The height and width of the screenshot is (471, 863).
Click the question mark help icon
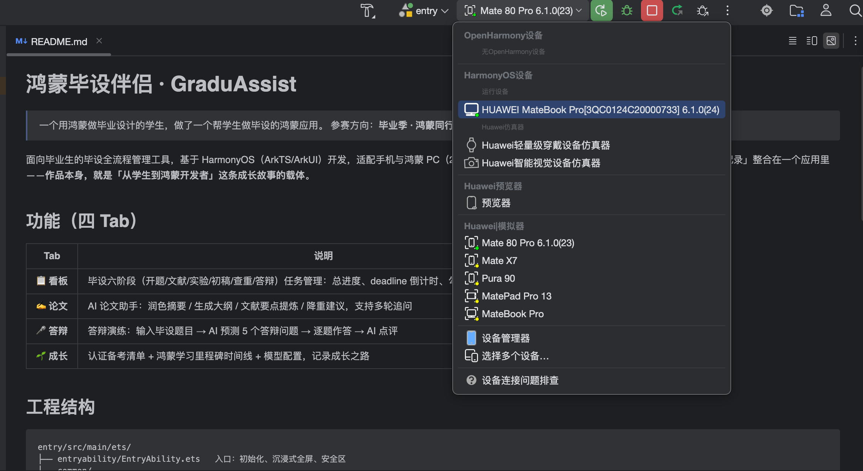coord(471,380)
